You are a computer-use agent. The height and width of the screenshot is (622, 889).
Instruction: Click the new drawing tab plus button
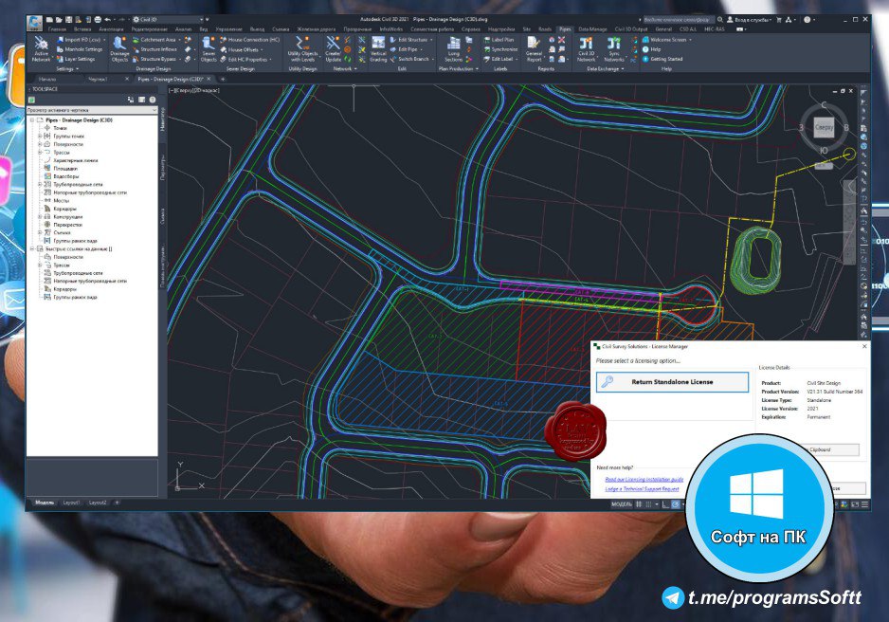tap(223, 79)
